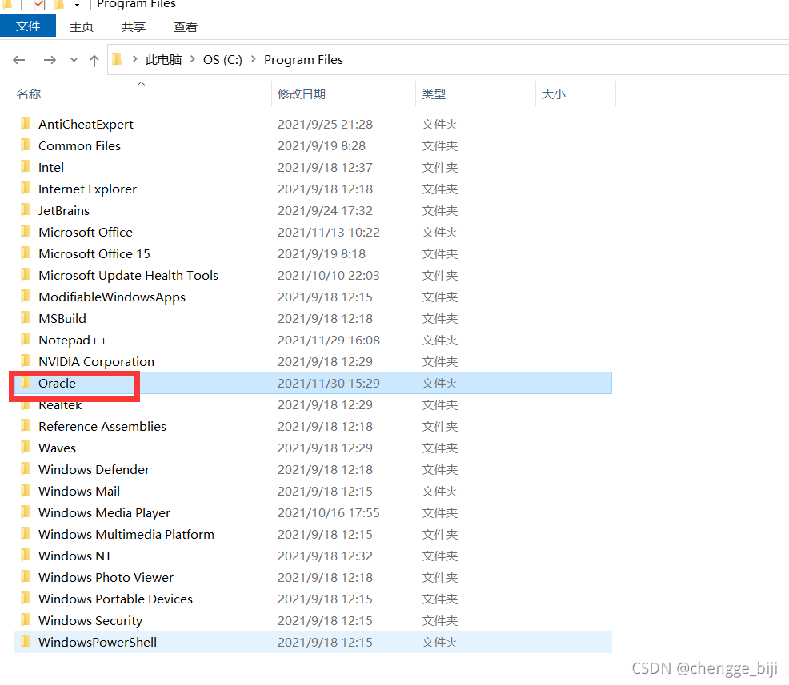Select the Microsoft Office folder icon
The width and height of the screenshot is (789, 685).
click(26, 232)
